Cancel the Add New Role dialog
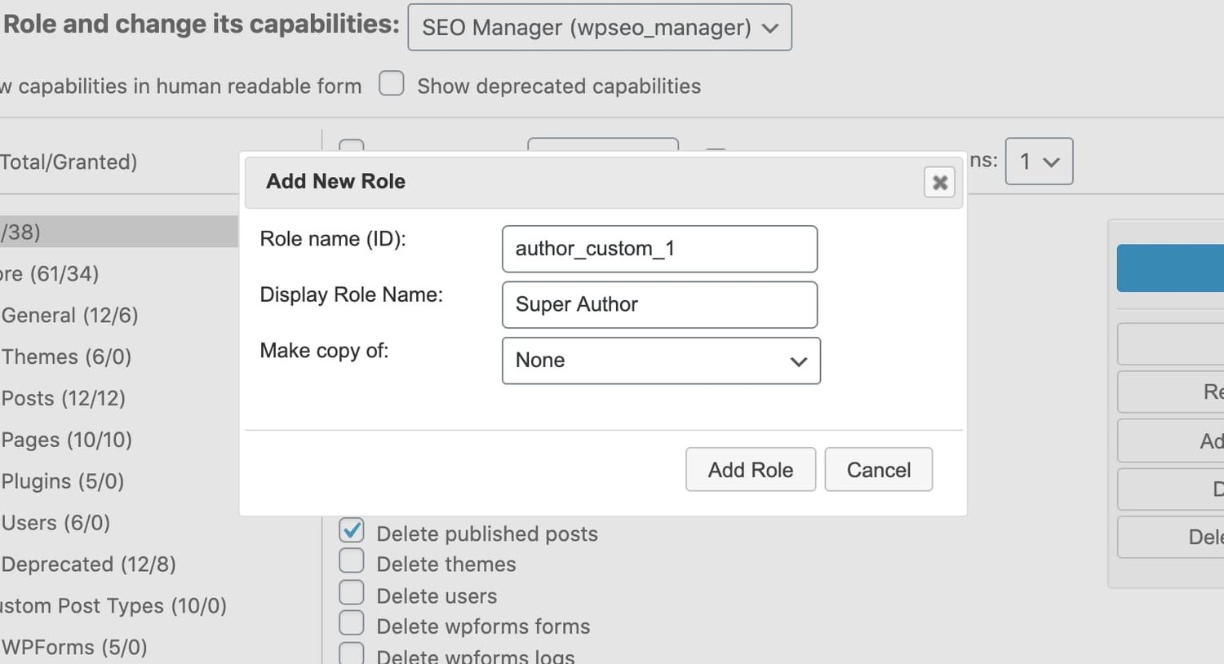This screenshot has width=1224, height=664. (x=878, y=470)
